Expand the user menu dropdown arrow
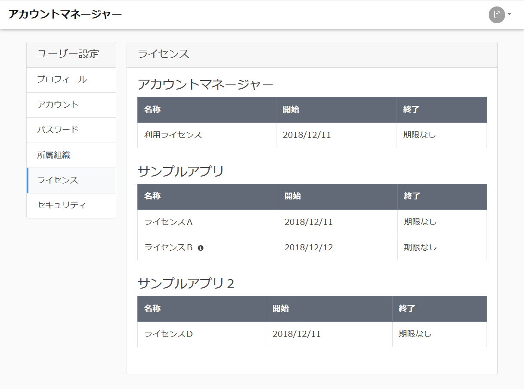The width and height of the screenshot is (524, 389). [509, 14]
